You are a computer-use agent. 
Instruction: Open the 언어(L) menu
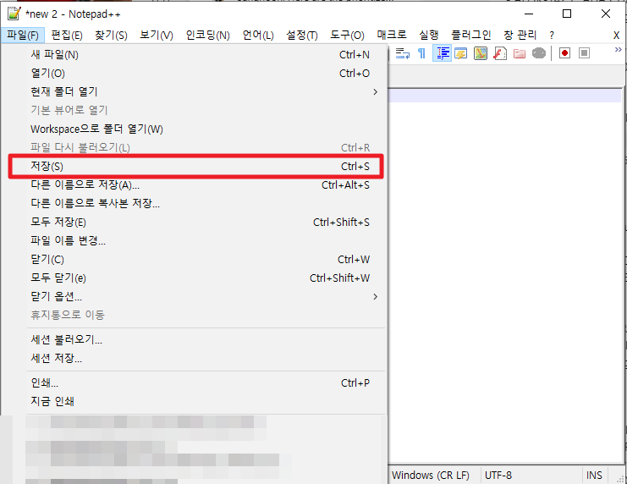258,36
